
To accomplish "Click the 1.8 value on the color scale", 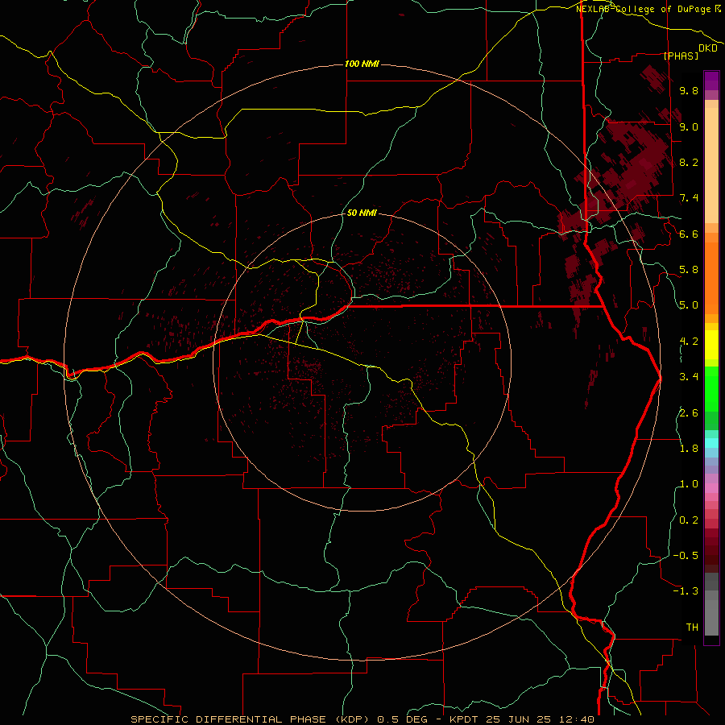I will [x=689, y=449].
